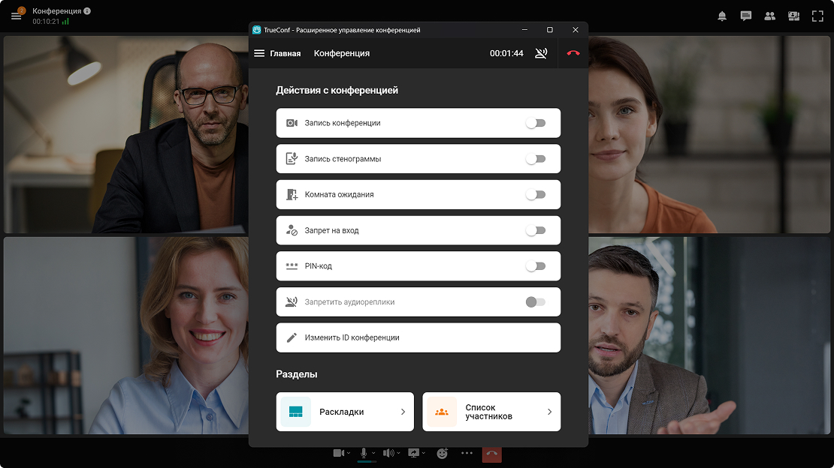Click Изменить ID конференции
The height and width of the screenshot is (468, 834).
(418, 337)
